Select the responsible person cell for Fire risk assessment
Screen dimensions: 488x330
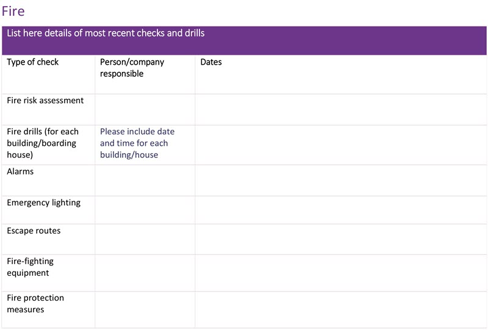click(x=145, y=109)
